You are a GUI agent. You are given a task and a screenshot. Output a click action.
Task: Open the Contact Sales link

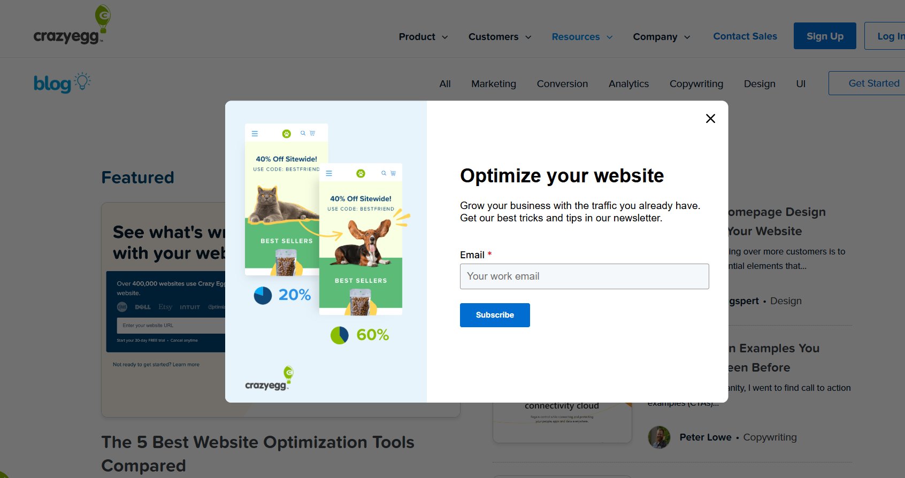(745, 36)
